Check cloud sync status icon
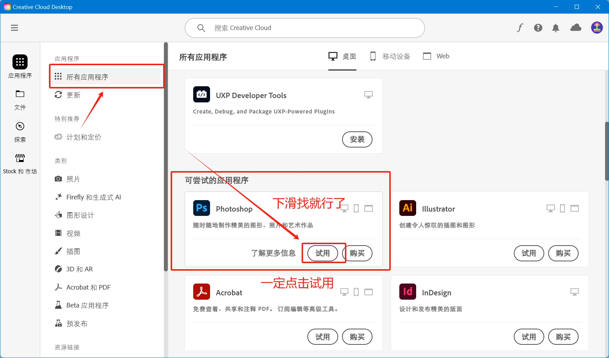This screenshot has height=358, width=609. pyautogui.click(x=576, y=28)
